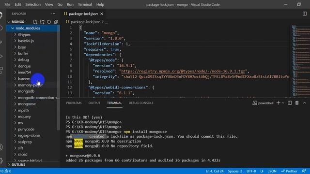Select the TERMINAL panel tab
Image resolution: width=310 pixels, height=174 pixels.
[x=114, y=103]
